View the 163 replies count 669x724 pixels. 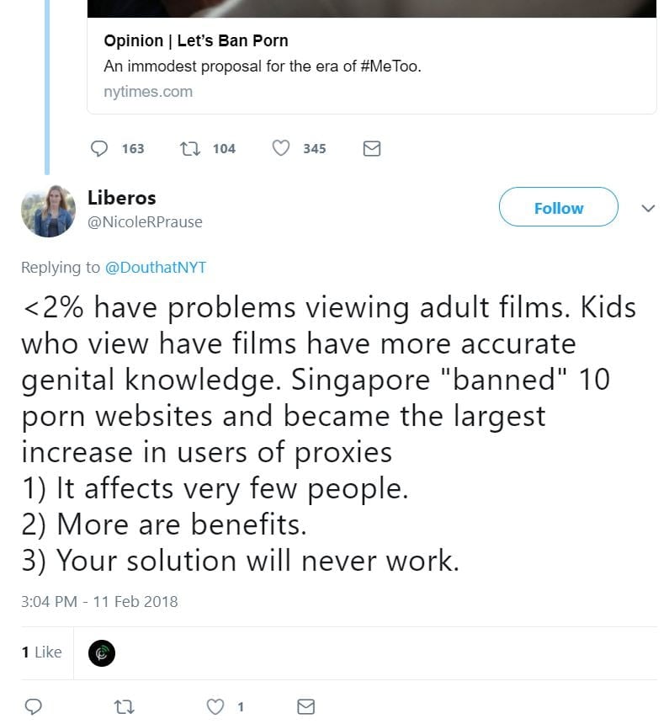coord(132,148)
